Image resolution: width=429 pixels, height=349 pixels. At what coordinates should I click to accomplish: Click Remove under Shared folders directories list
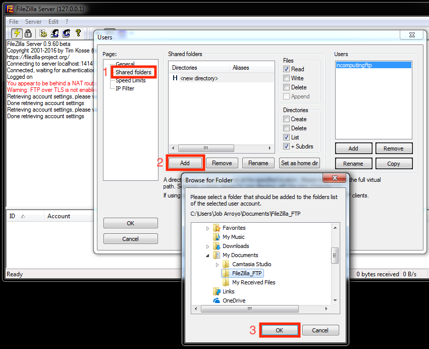[222, 163]
